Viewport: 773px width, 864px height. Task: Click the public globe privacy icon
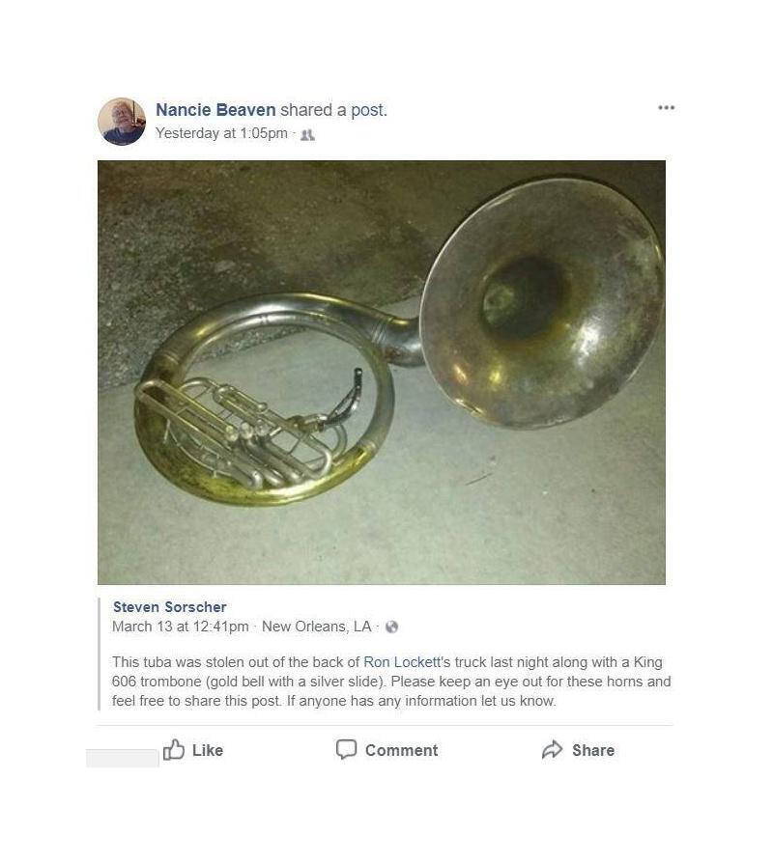[x=391, y=627]
